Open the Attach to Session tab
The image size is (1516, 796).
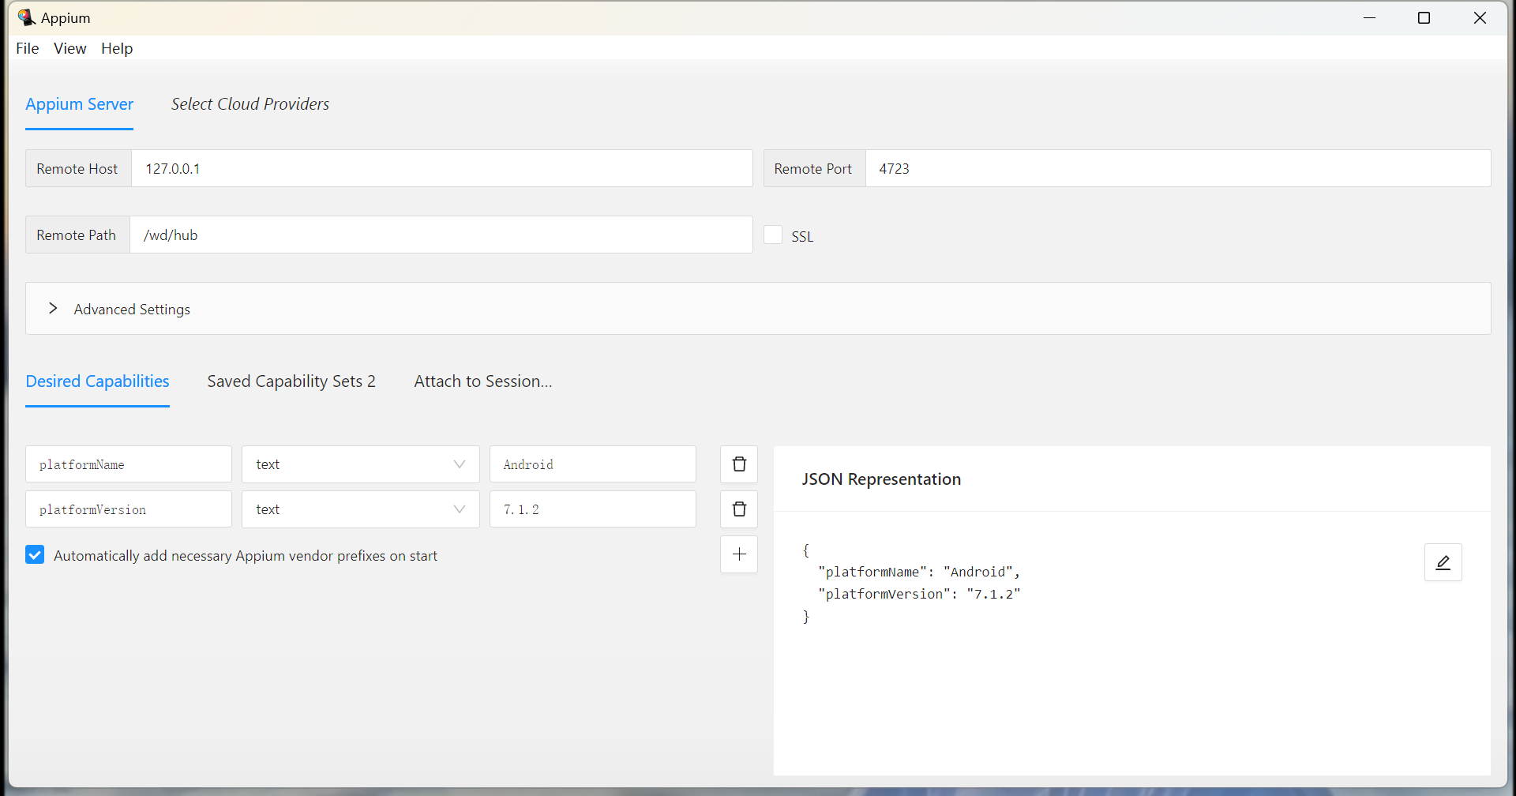[x=483, y=381]
